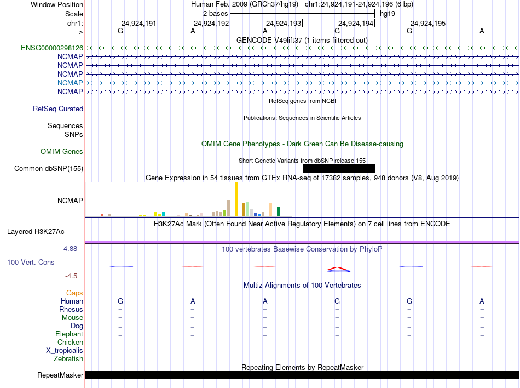Select the Zebrafish species row label
This screenshot has width=520, height=388.
click(68, 359)
